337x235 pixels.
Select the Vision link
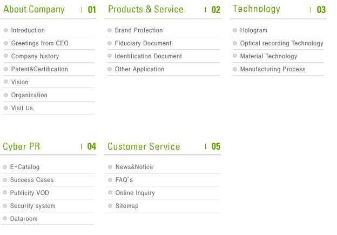click(x=20, y=82)
